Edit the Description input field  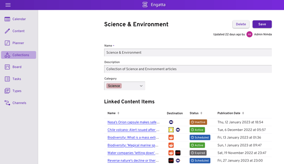pos(188,69)
